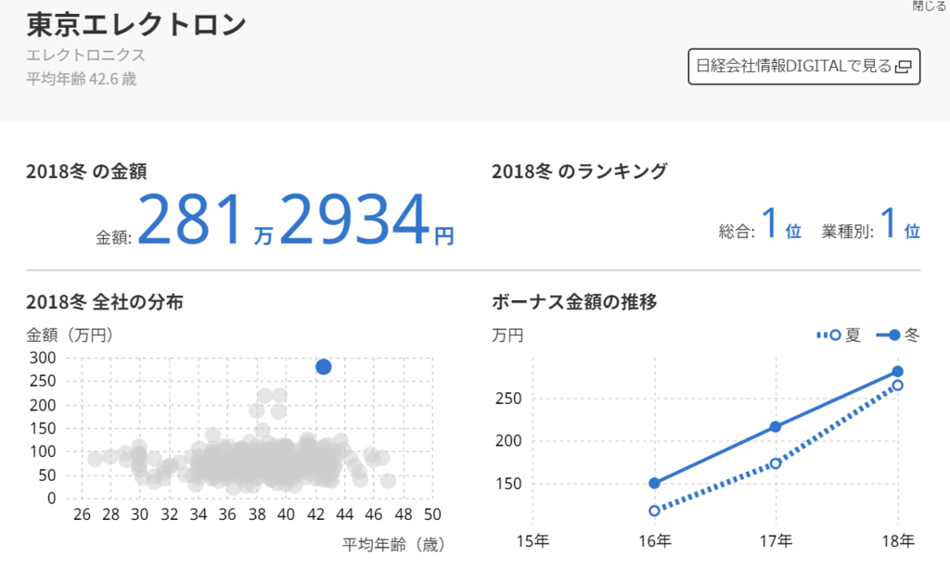Click the company name 東京エレクトロン heading
The width and height of the screenshot is (950, 569).
coord(136,25)
